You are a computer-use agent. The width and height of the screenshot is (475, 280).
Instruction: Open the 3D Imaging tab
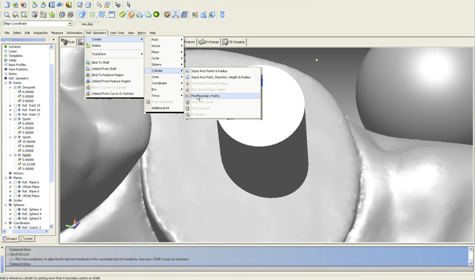(x=235, y=41)
